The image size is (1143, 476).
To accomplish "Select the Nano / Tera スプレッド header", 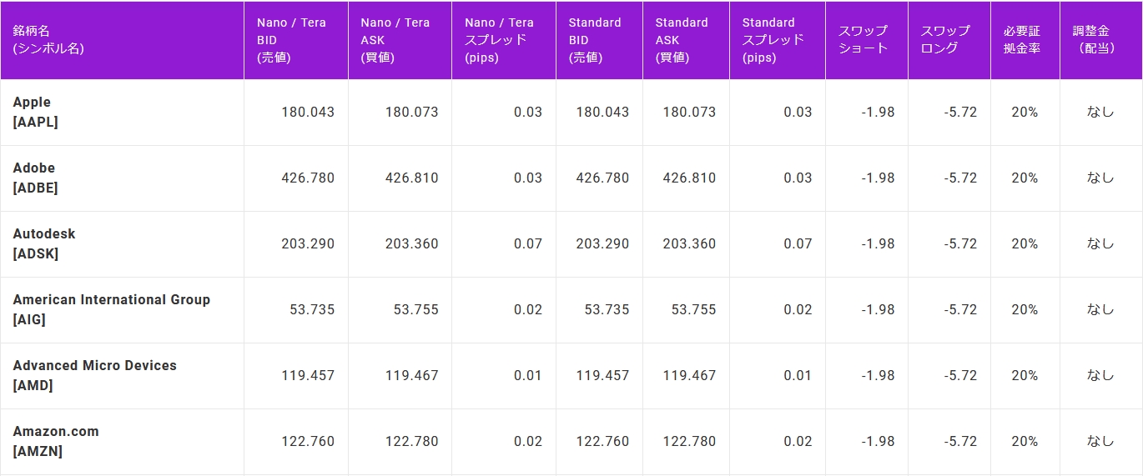I will 499,40.
